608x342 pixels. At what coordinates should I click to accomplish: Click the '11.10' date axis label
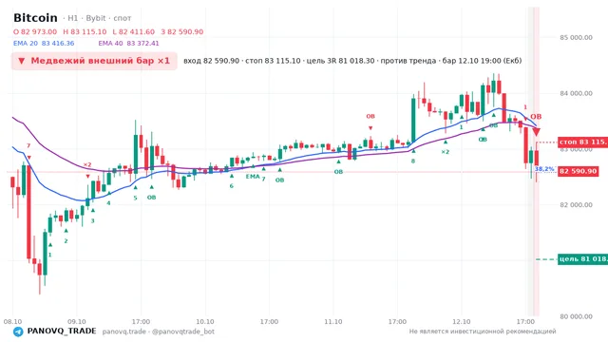(x=333, y=322)
